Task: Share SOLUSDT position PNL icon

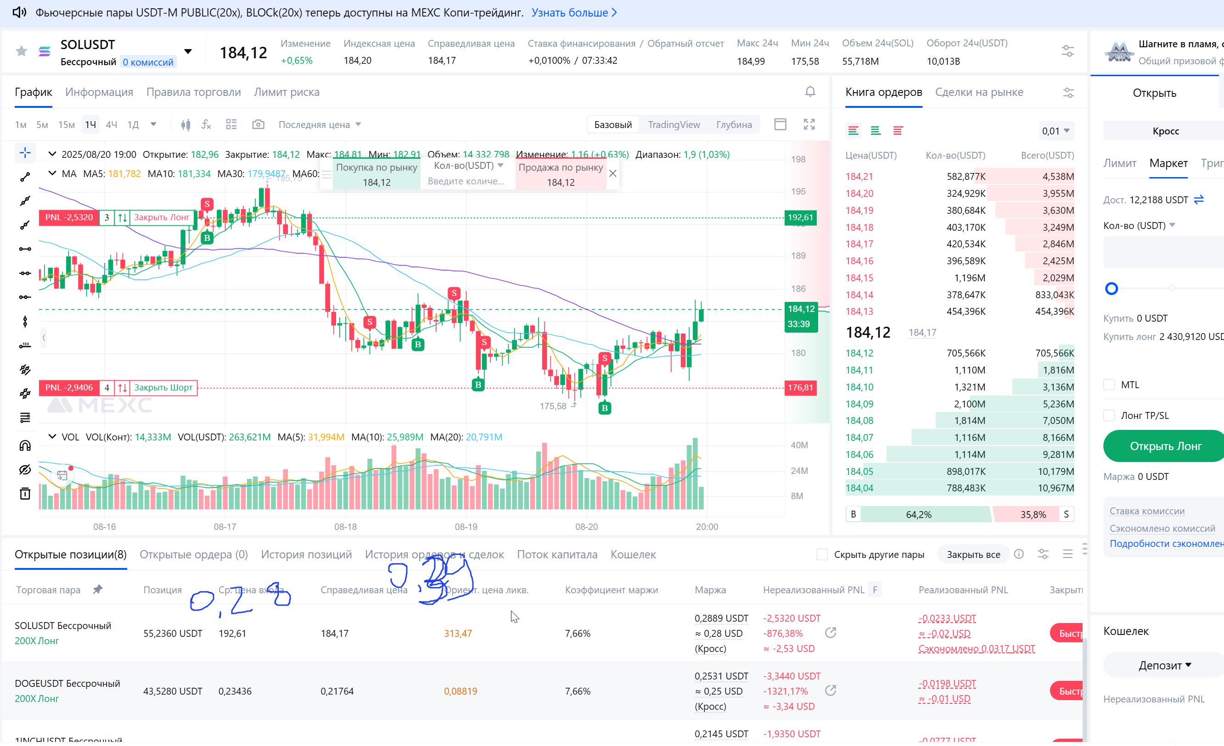Action: pos(831,632)
